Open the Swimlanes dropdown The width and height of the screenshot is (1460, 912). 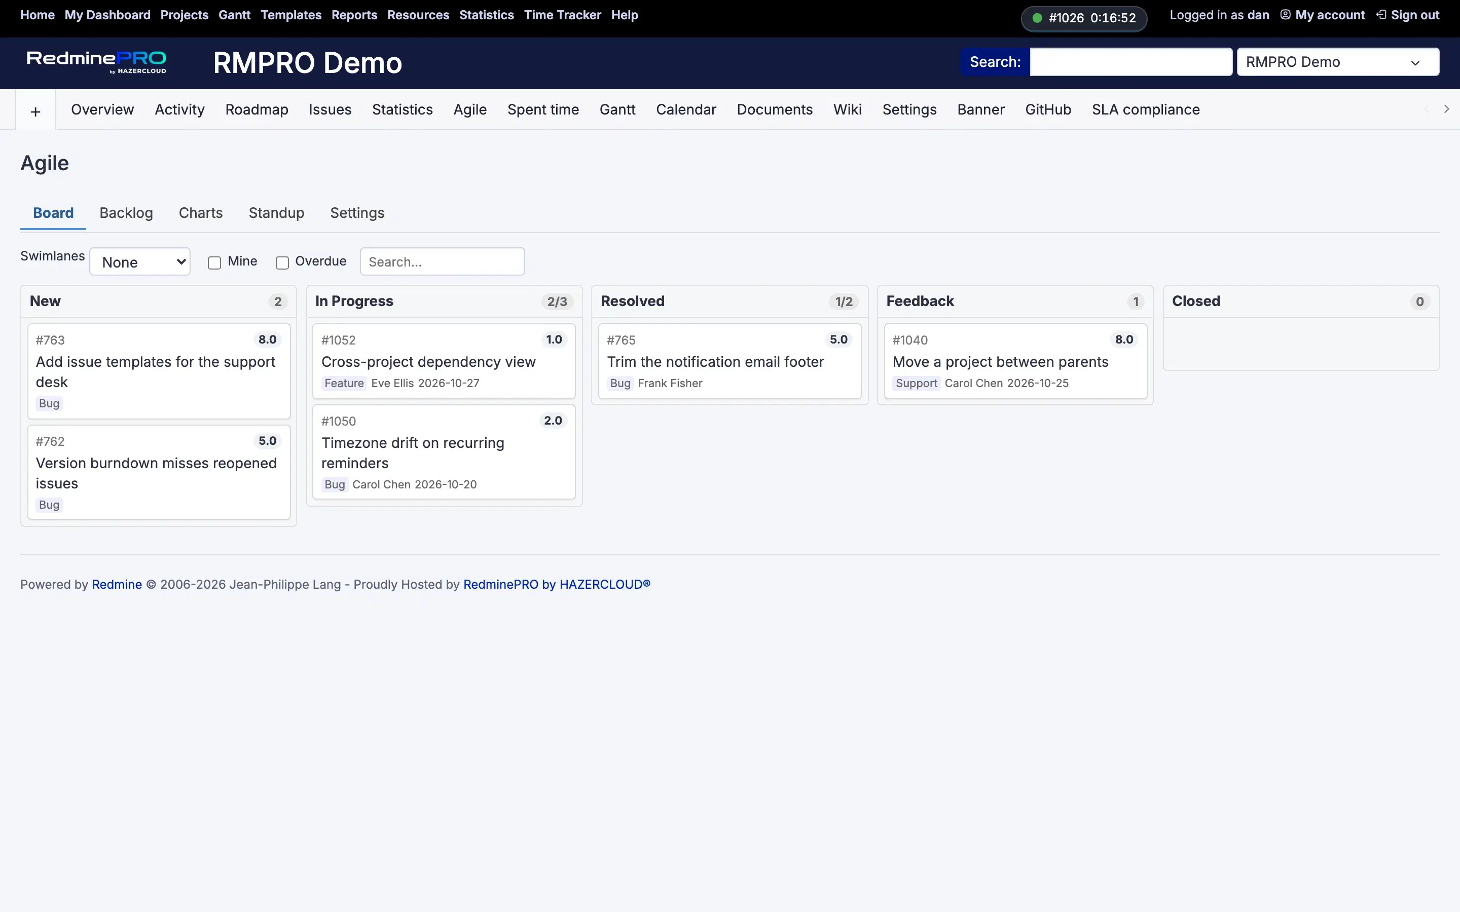(140, 262)
